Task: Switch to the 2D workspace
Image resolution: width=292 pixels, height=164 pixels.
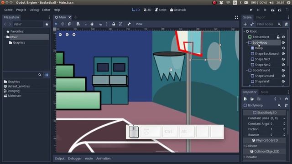Action: (136, 10)
